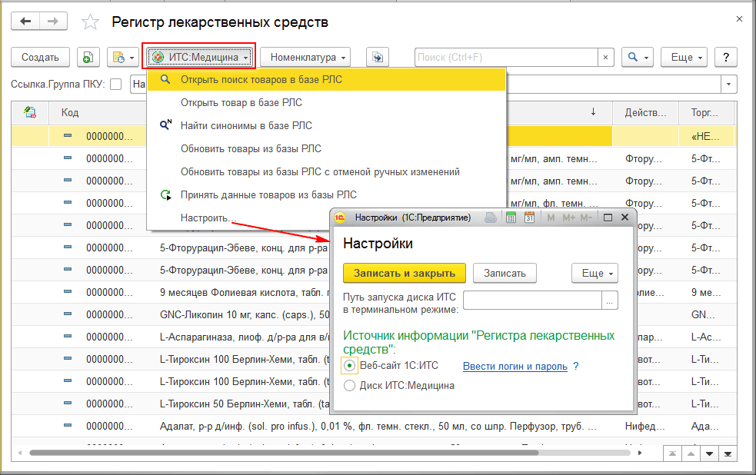The image size is (756, 475).
Task: Choose Открыть поиск товаров в базе РЛС
Action: tap(326, 79)
